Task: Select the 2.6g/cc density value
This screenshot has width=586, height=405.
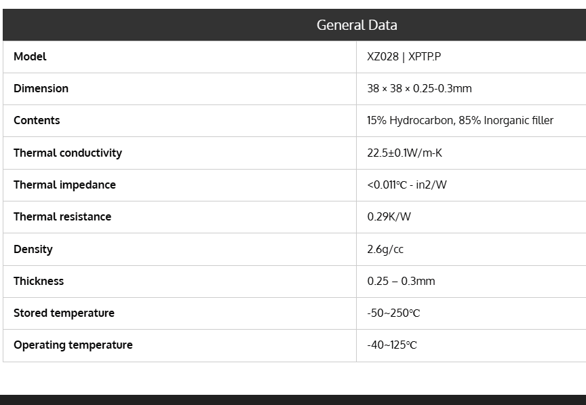Action: click(x=385, y=250)
